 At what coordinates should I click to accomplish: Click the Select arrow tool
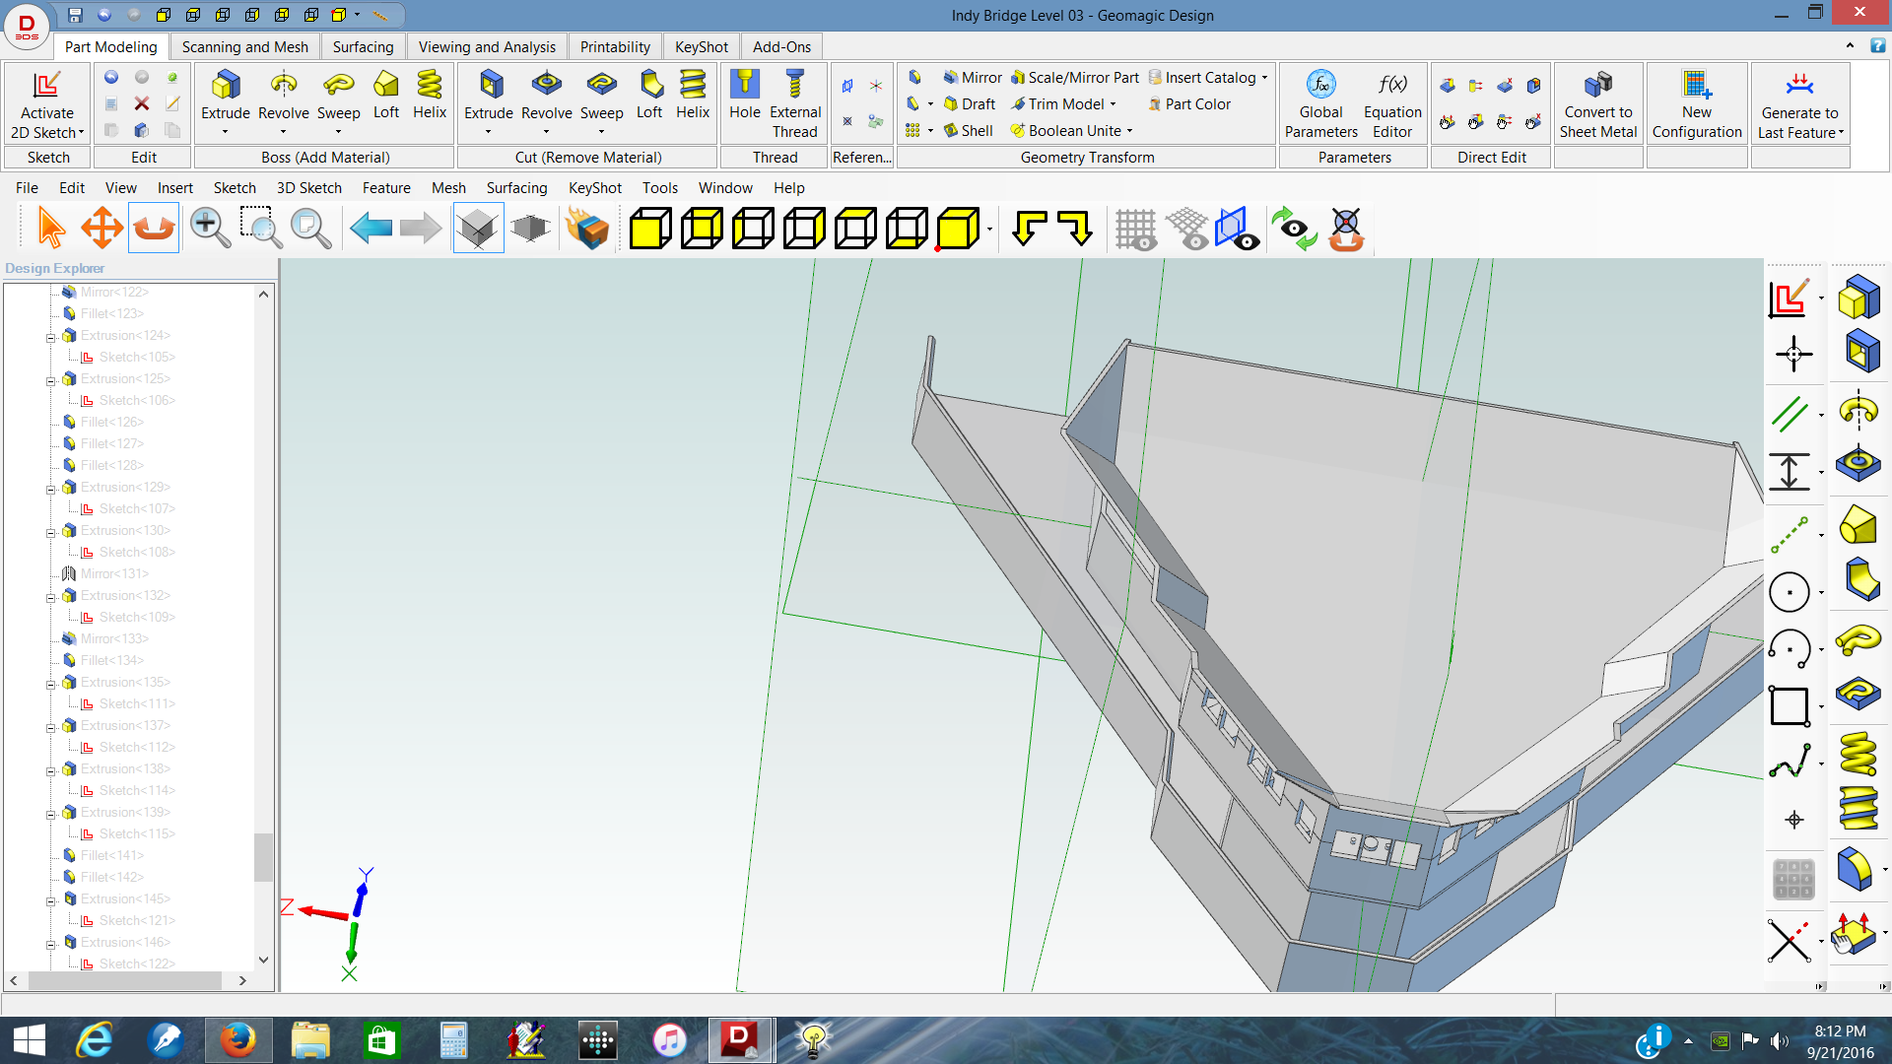coord(51,229)
